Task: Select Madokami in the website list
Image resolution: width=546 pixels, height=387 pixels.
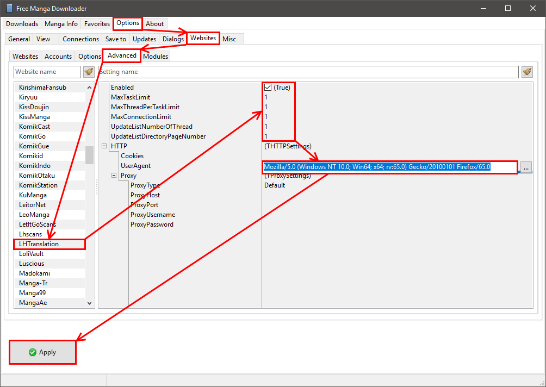Action: (x=49, y=273)
